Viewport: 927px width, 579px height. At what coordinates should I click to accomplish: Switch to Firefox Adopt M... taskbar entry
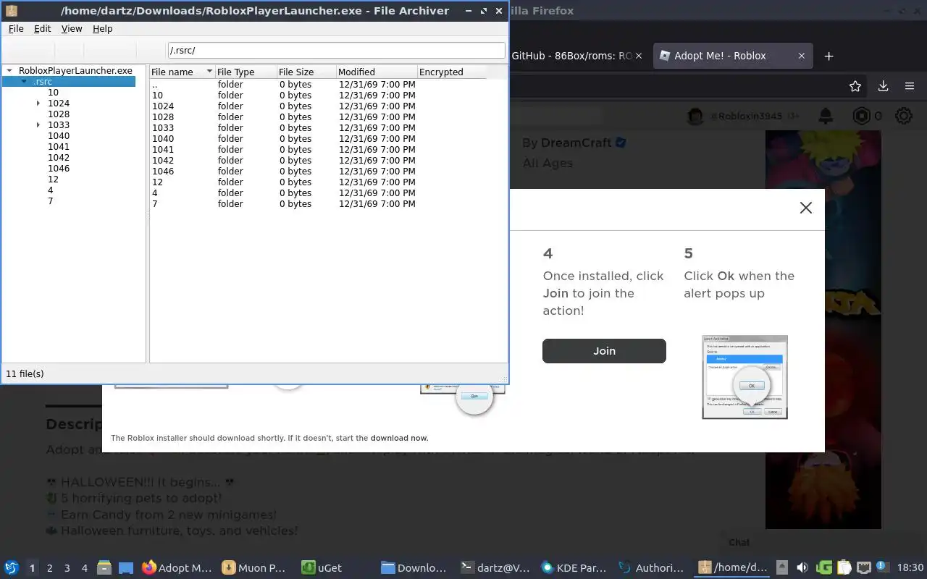point(177,568)
